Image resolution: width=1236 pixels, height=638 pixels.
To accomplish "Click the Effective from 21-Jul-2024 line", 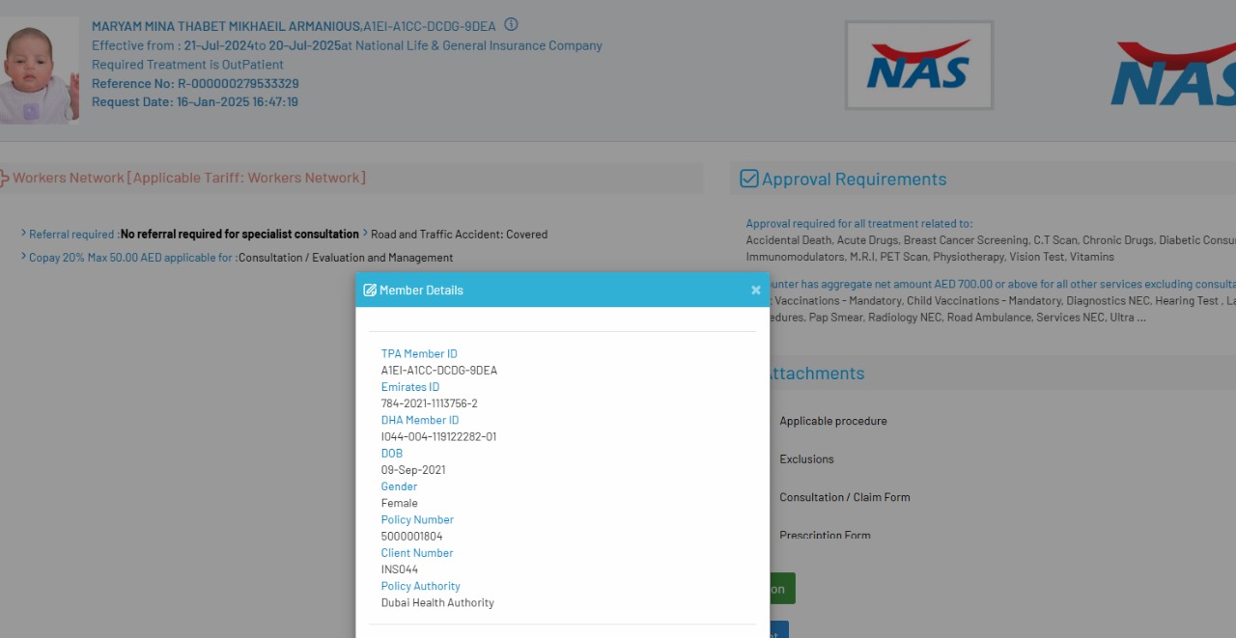I will click(x=347, y=45).
